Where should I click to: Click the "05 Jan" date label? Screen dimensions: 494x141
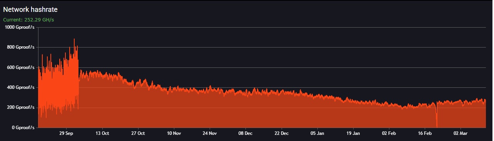point(317,133)
